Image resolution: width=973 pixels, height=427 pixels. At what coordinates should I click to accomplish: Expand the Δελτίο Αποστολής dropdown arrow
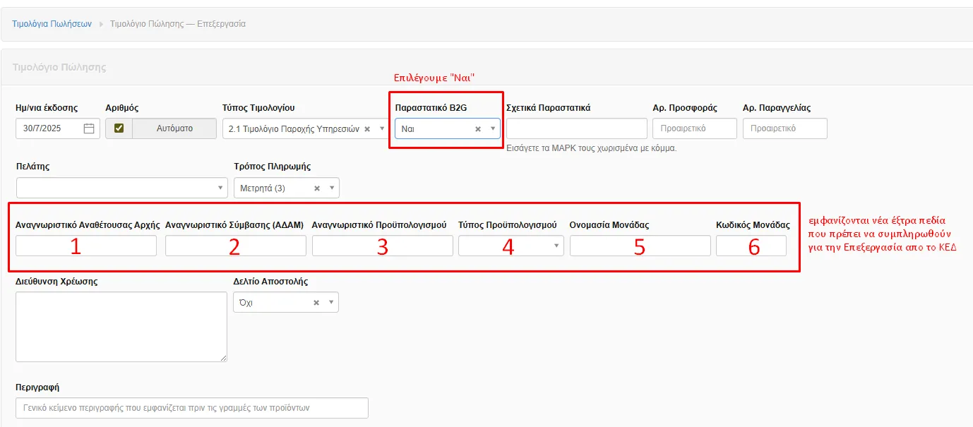pos(330,303)
